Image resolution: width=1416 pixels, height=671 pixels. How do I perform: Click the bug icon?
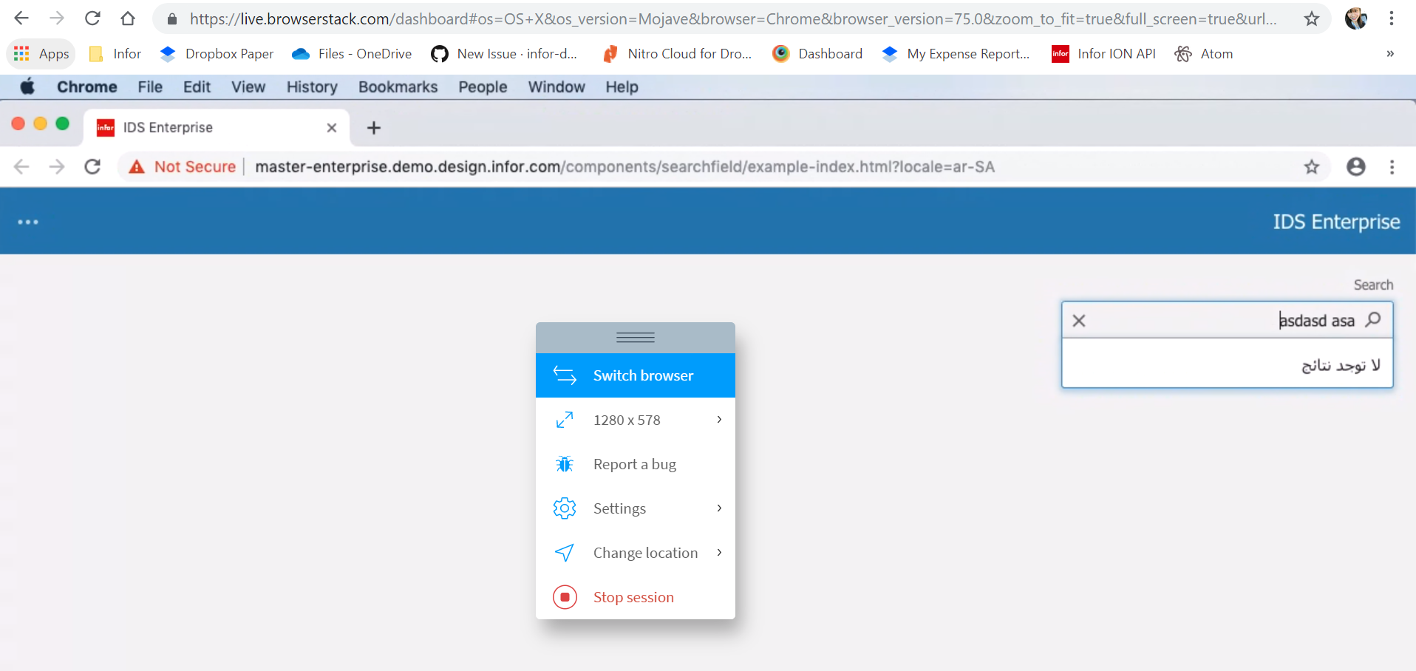tap(565, 464)
